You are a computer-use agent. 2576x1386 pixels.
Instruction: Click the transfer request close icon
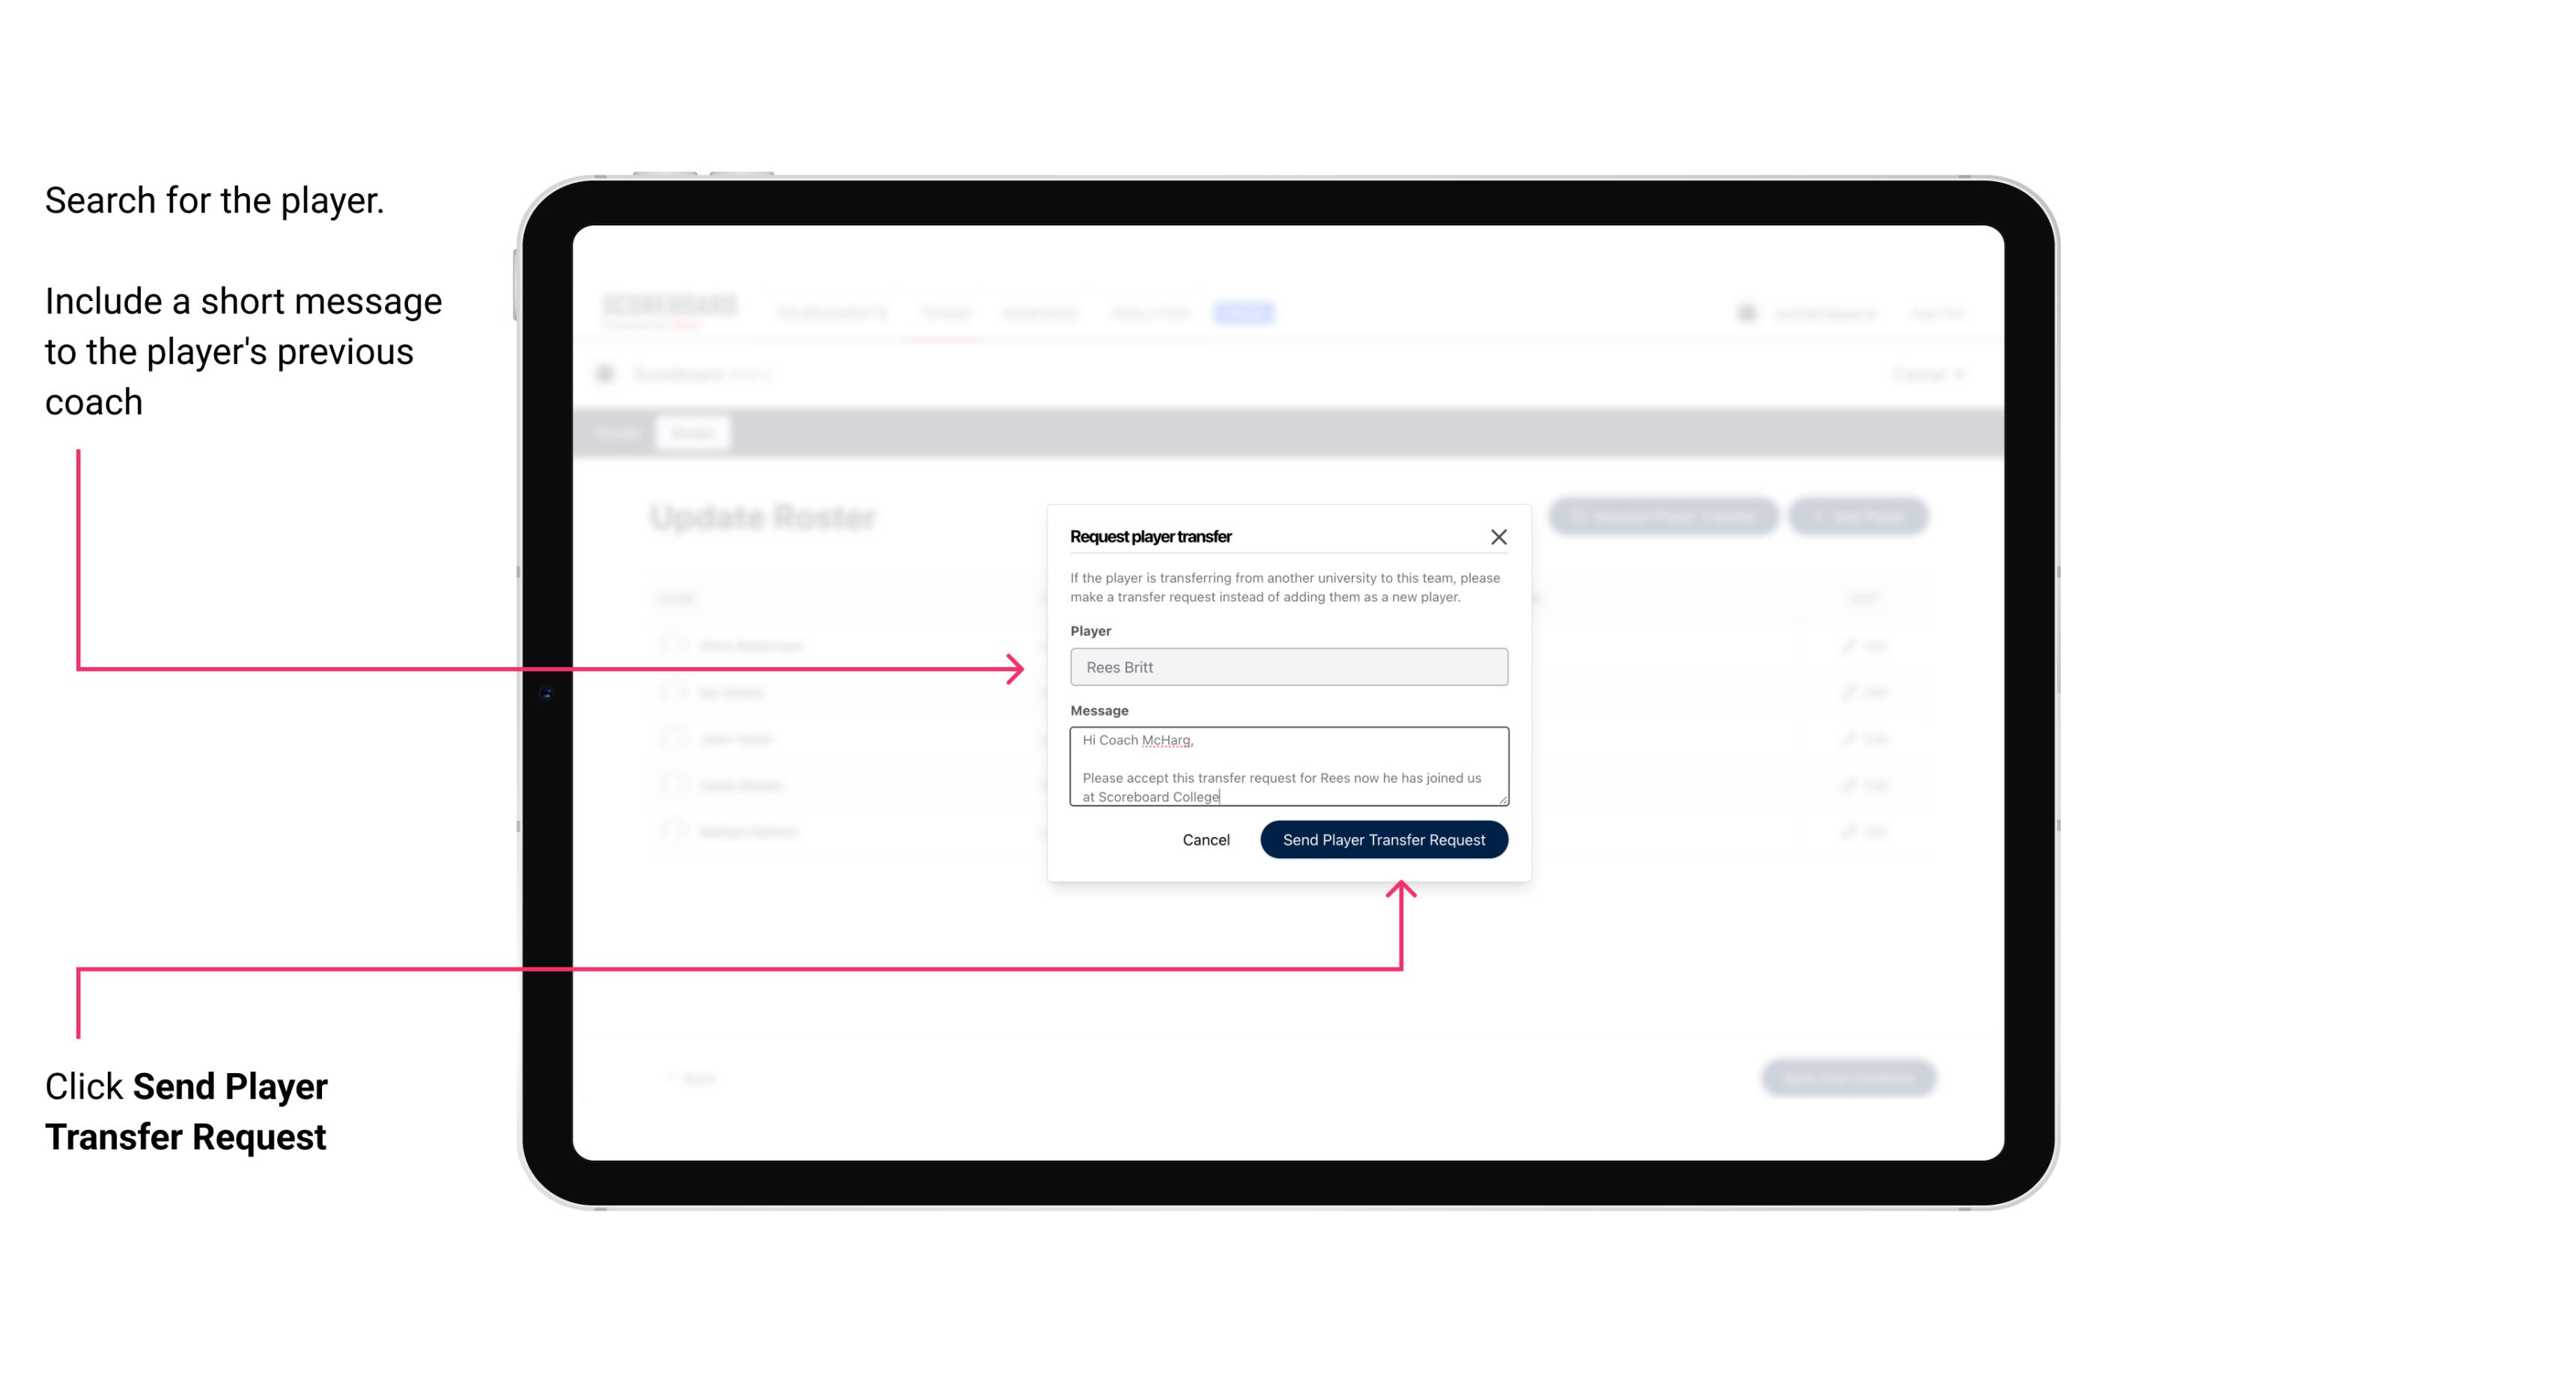click(x=1499, y=536)
